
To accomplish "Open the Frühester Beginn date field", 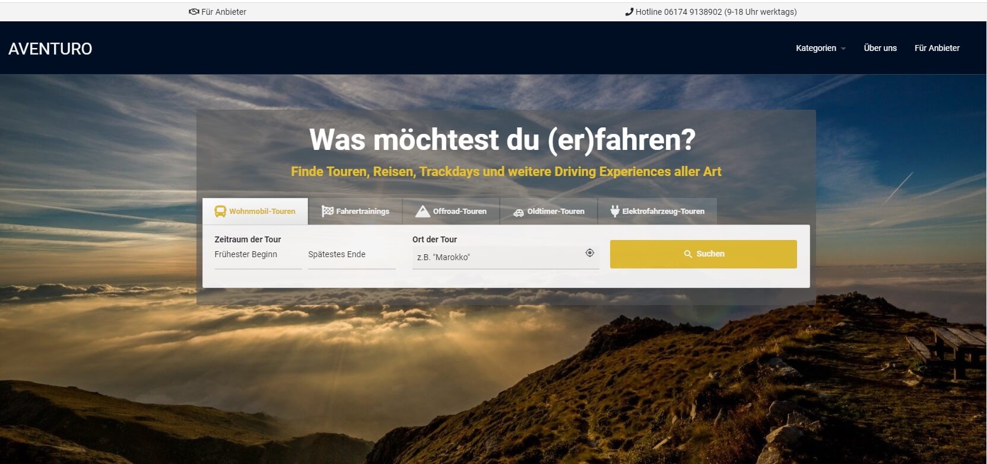I will [x=258, y=255].
